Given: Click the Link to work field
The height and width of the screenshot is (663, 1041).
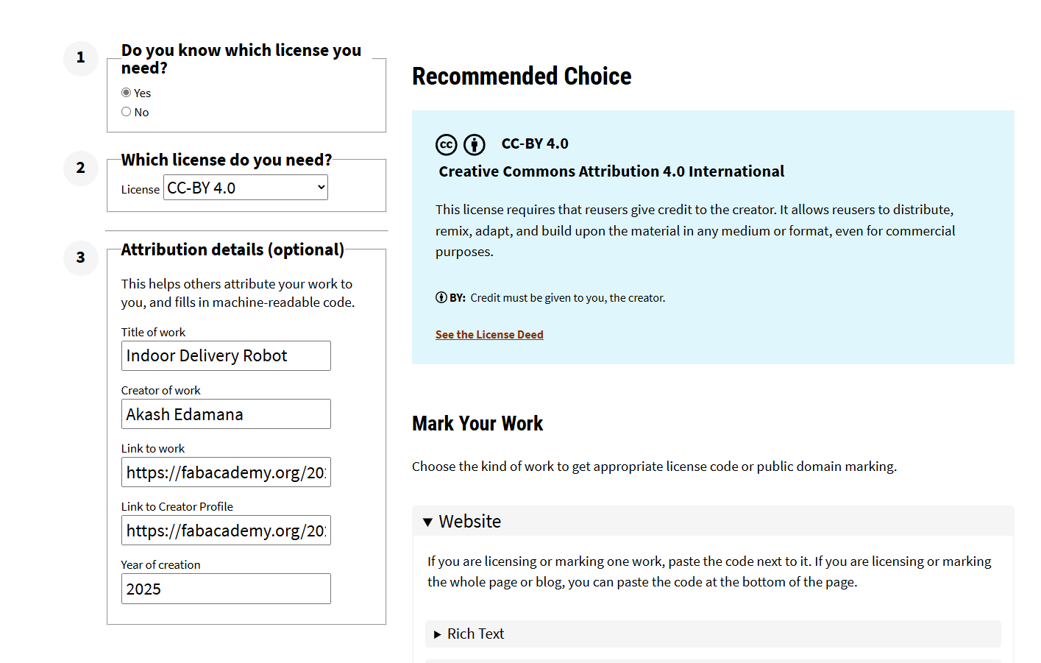Looking at the screenshot, I should (x=226, y=472).
